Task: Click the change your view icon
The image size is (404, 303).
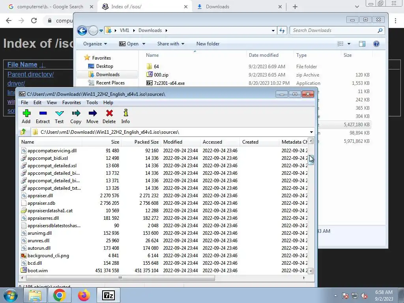Action: (340, 44)
